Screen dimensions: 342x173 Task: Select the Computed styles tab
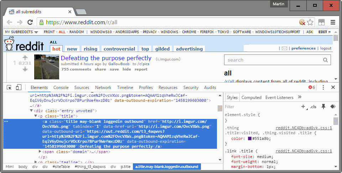tap(251, 98)
